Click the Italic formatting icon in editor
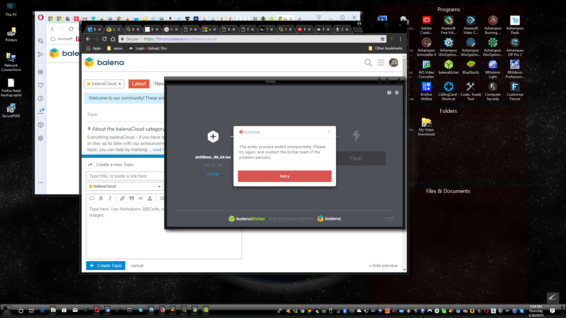The width and height of the screenshot is (566, 318). coord(110,198)
